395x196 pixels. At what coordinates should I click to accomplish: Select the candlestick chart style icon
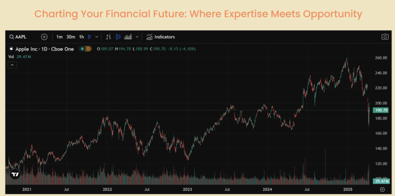118,37
